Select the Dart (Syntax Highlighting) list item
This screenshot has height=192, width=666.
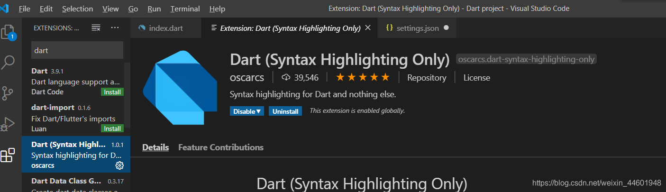76,155
